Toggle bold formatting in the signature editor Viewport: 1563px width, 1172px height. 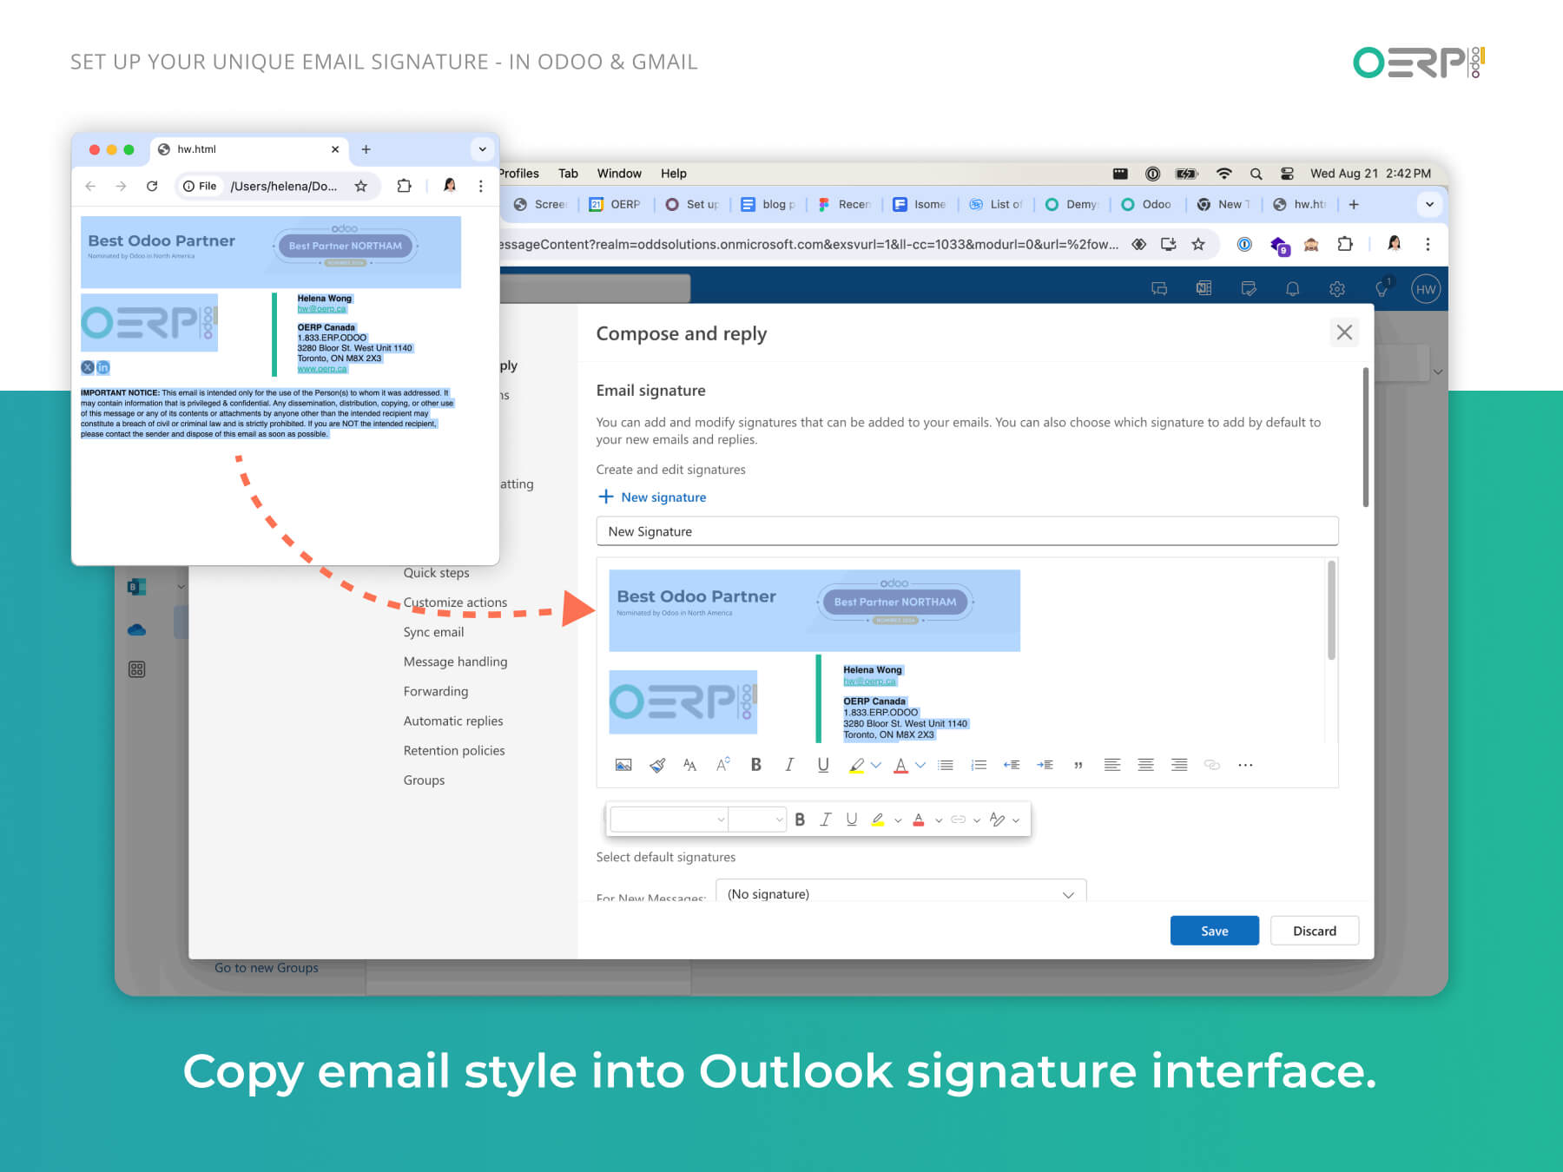pos(755,765)
